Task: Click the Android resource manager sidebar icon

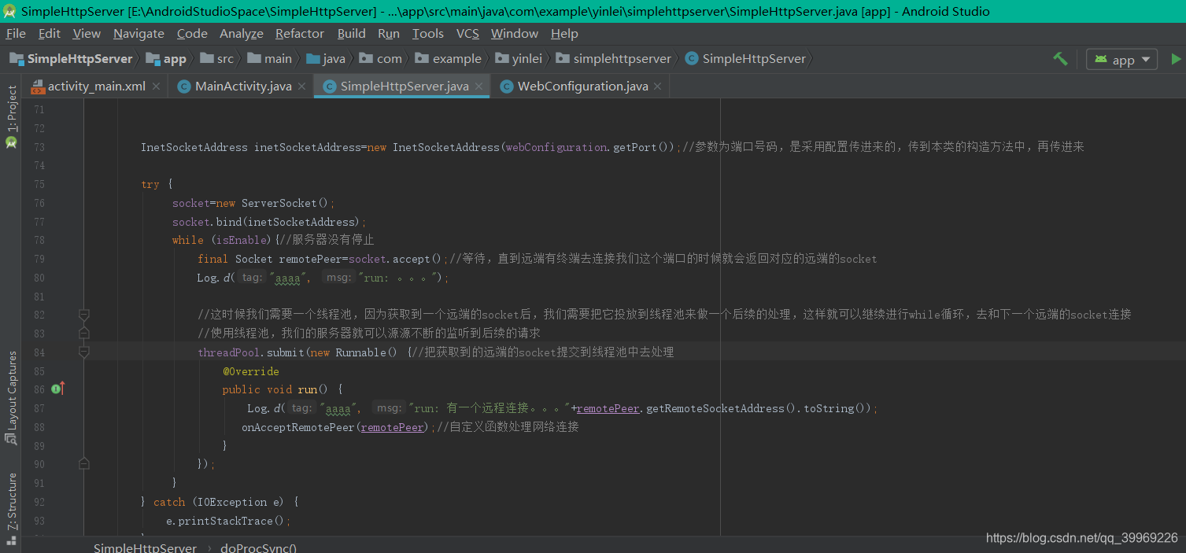Action: [11, 142]
